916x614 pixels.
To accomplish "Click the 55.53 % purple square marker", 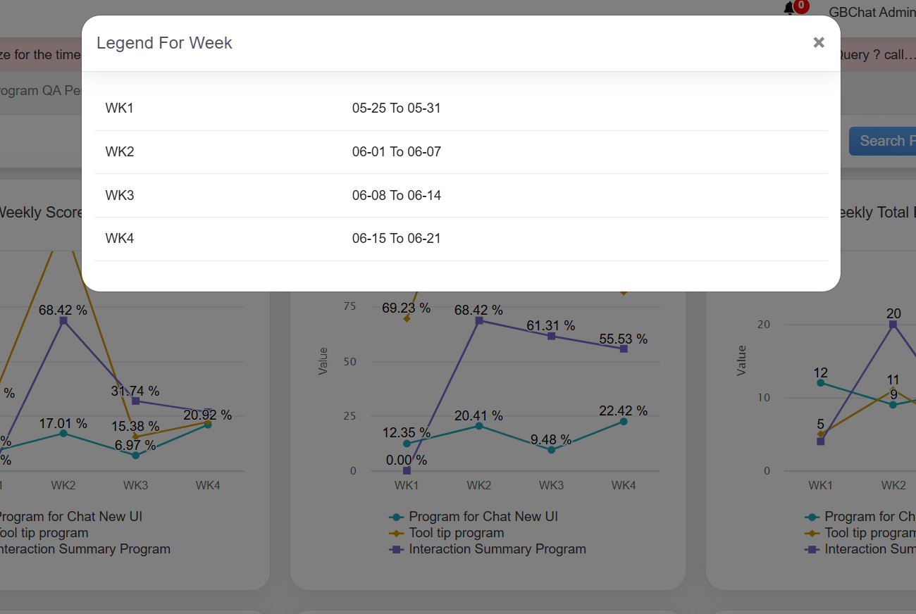I will (624, 349).
